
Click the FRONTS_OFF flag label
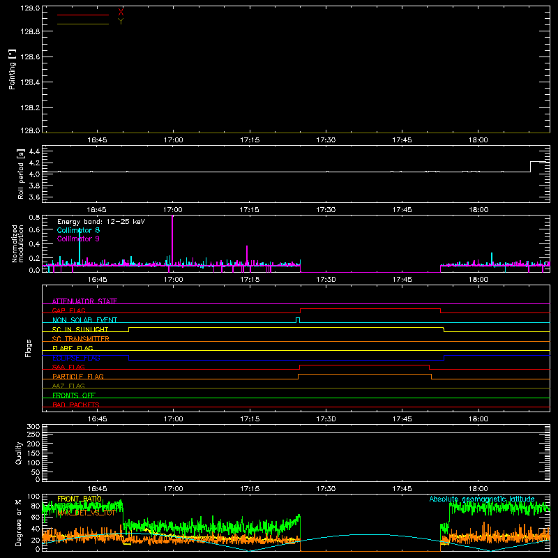[74, 395]
